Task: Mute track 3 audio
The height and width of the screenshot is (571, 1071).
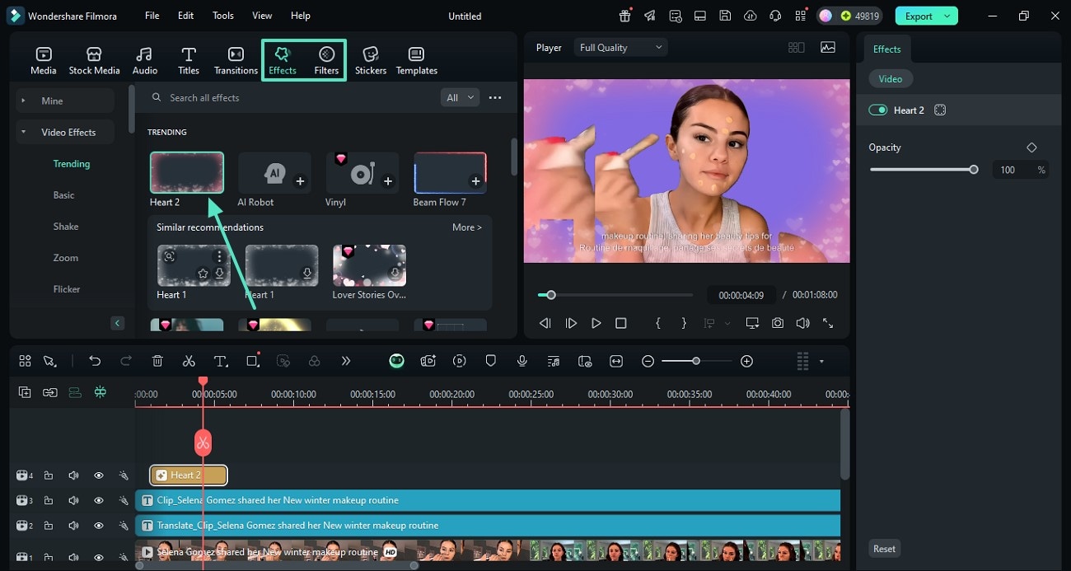Action: tap(73, 500)
